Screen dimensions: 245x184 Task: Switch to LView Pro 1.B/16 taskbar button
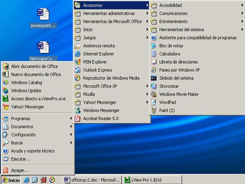[x=153, y=180]
